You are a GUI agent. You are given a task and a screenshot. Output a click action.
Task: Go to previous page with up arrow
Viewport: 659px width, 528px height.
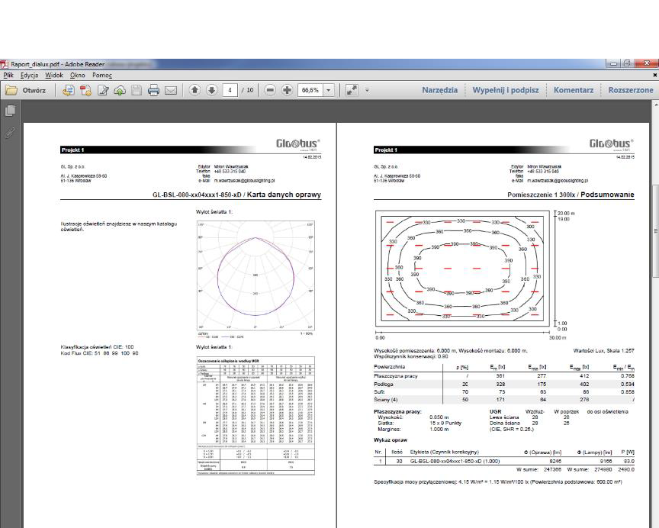[194, 90]
